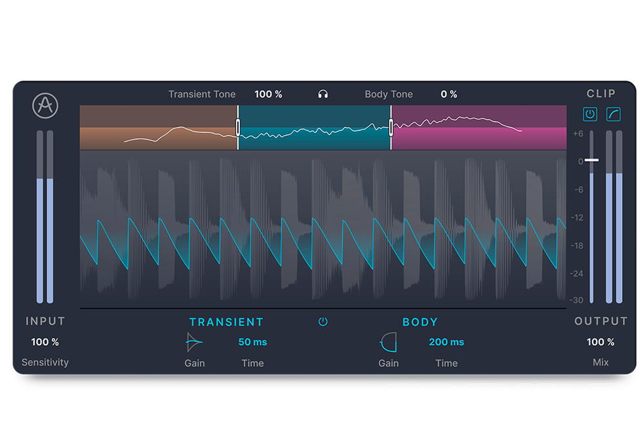
Task: Click the BODY section header
Action: point(420,322)
